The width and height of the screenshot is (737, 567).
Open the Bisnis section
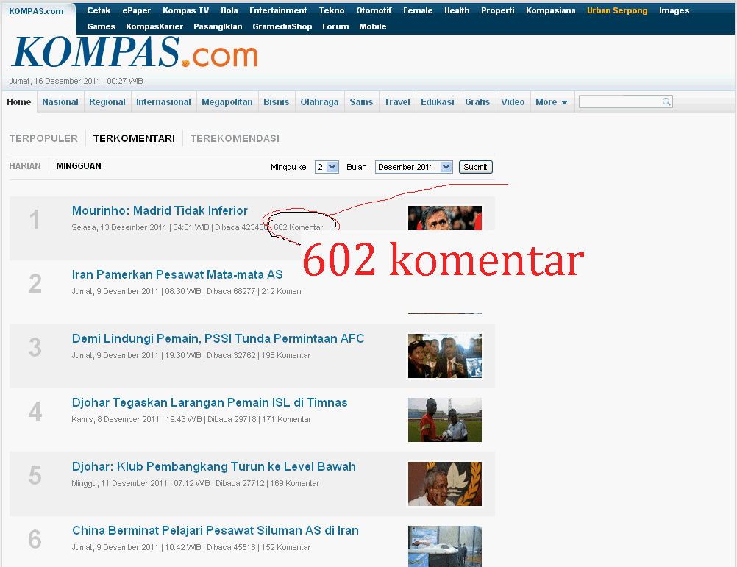pyautogui.click(x=277, y=102)
